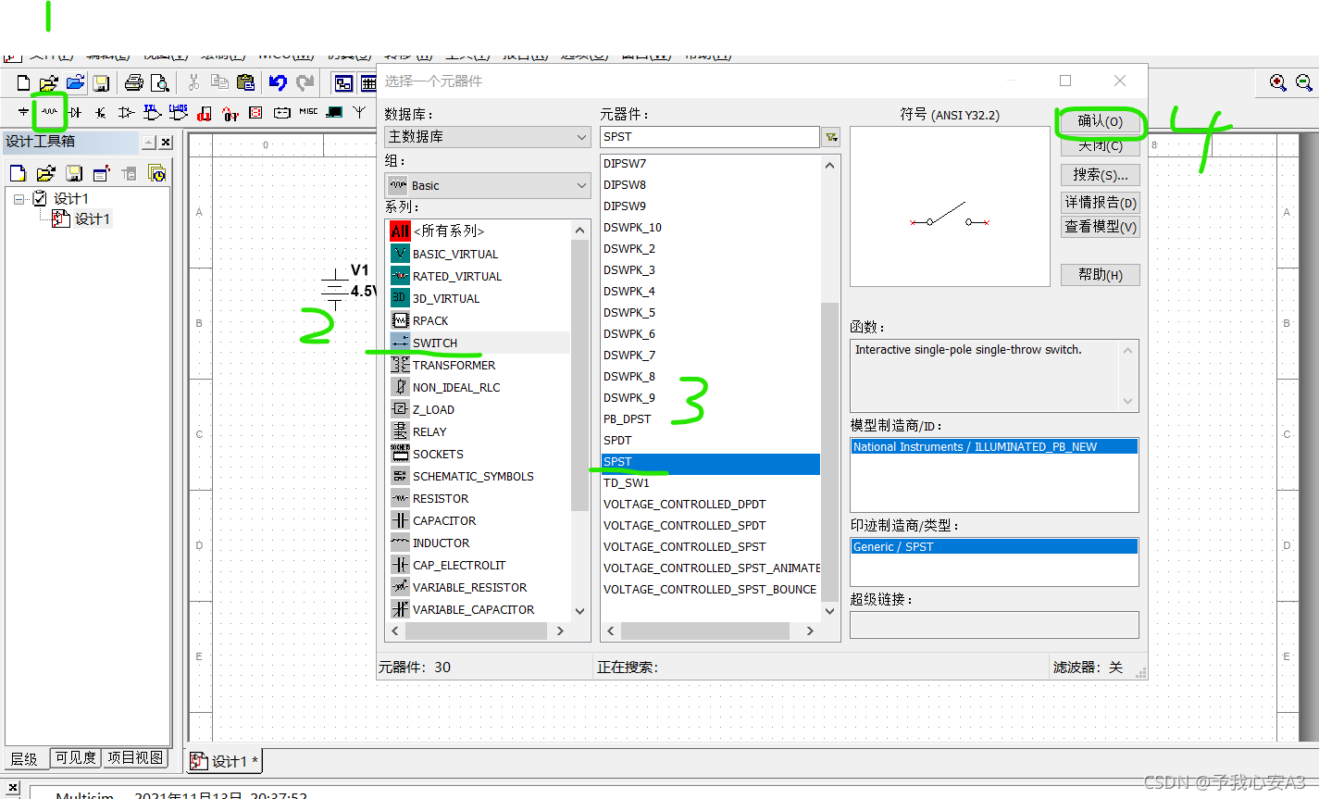The height and width of the screenshot is (799, 1319).
Task: Select CAPACITOR in the 系列 list
Action: 479,520
